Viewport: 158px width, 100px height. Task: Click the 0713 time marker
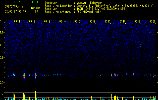coord(47,21)
